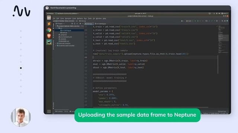
Task: Open the Help menu
Action: (x=104, y=18)
